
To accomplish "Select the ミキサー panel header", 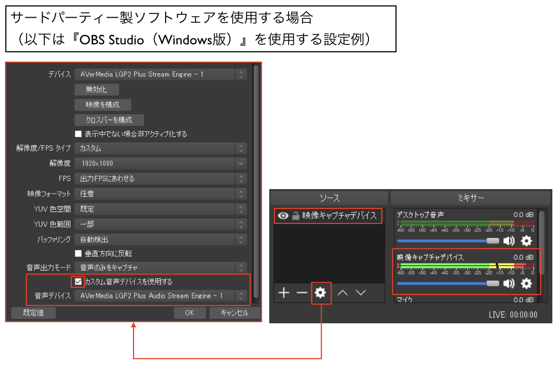I will click(x=470, y=198).
